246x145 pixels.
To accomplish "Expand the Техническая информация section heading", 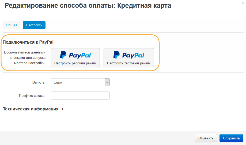I will [31, 109].
